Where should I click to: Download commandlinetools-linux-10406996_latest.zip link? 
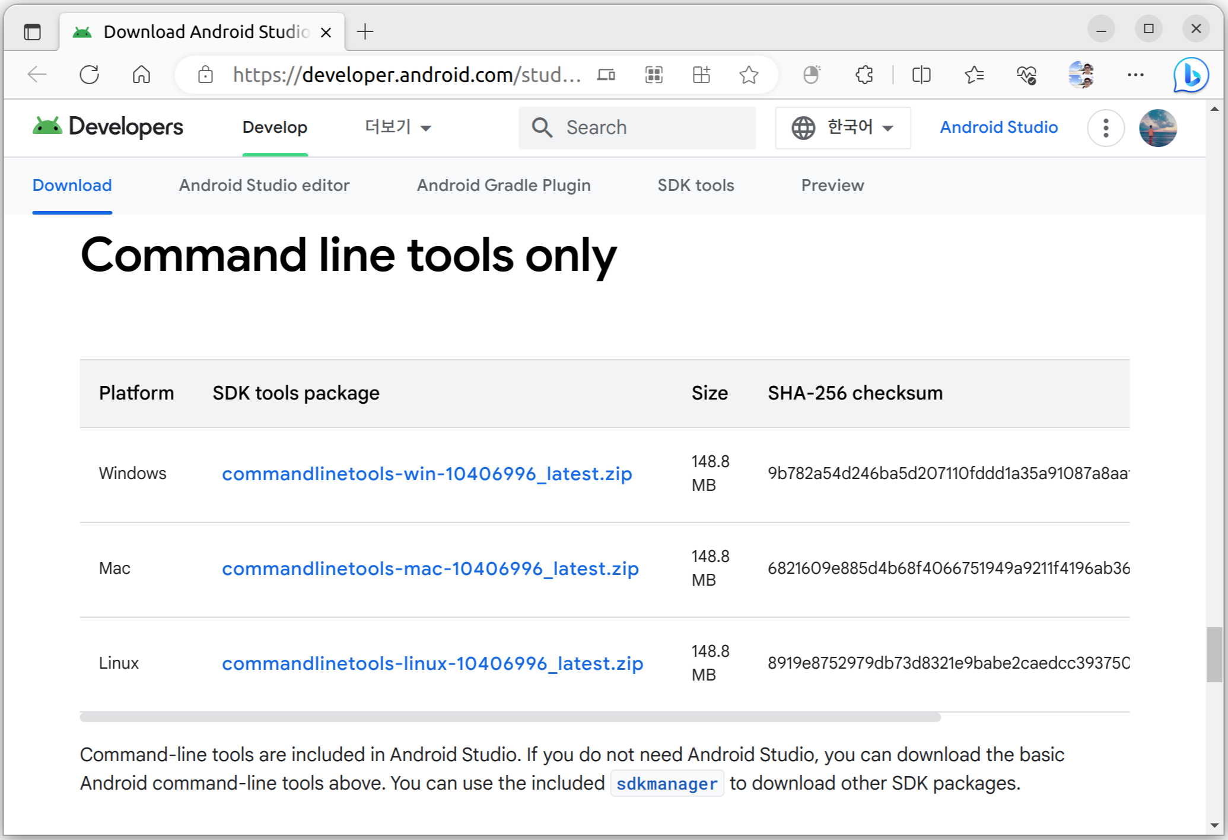click(x=432, y=663)
